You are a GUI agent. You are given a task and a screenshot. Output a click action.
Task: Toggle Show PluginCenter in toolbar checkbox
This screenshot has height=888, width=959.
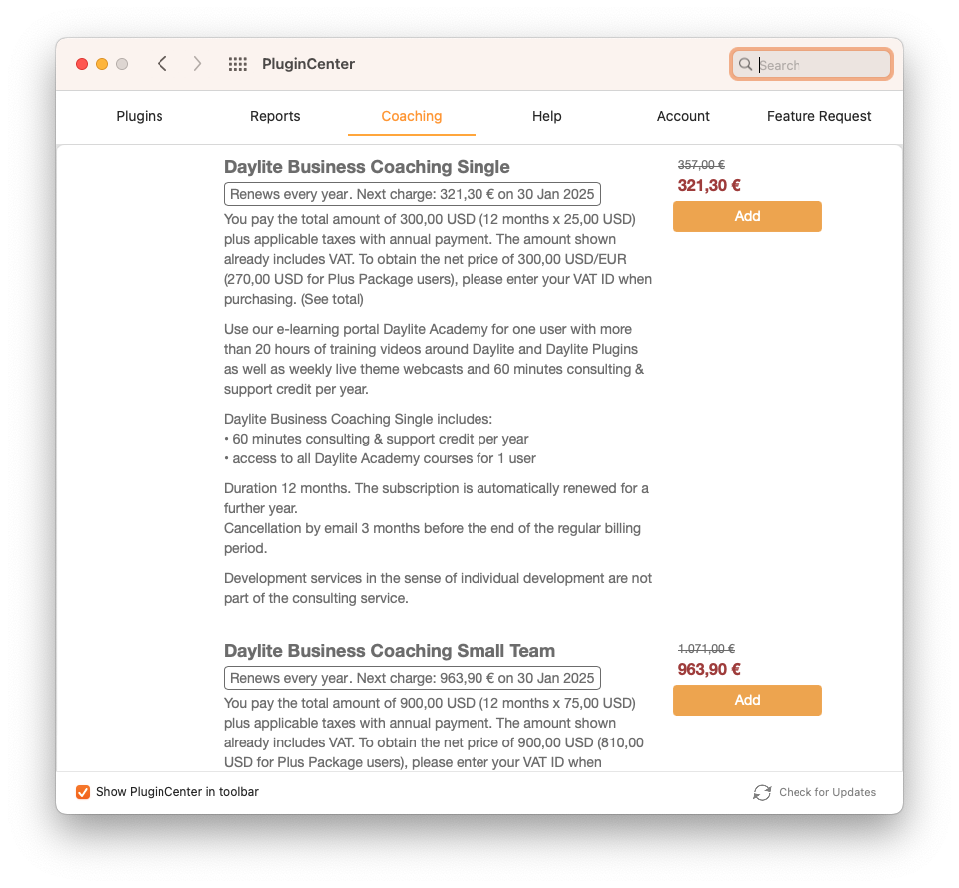(x=83, y=792)
